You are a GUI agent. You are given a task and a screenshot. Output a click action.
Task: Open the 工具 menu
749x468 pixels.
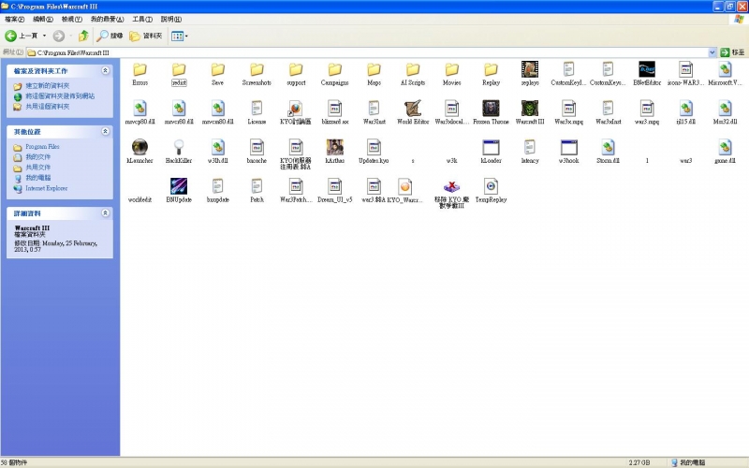click(141, 19)
